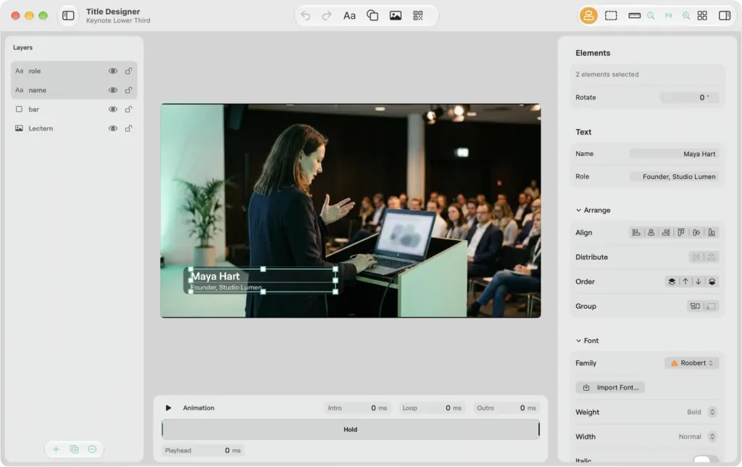Click Fit to fit canvas zoom
Viewport: 742px width, 467px height.
[x=669, y=16]
